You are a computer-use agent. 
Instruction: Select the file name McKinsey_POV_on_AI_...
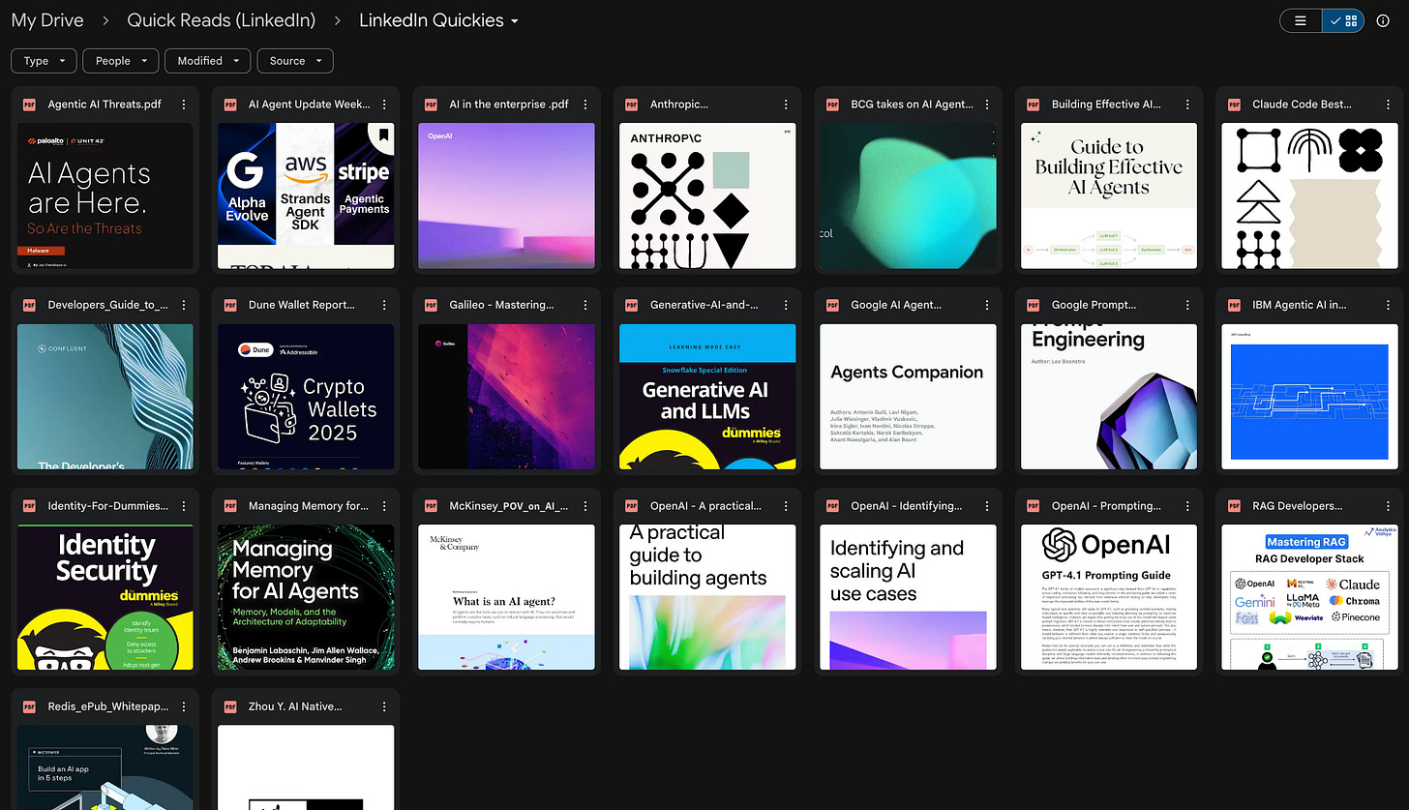tap(509, 506)
